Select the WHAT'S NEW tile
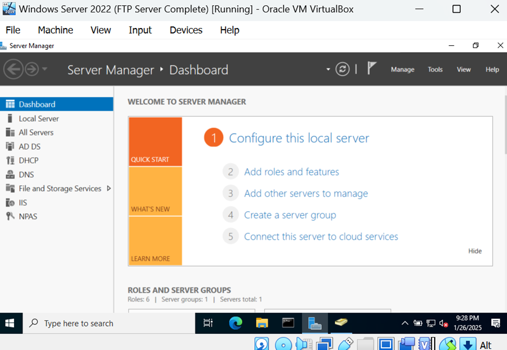507x350 pixels. coord(155,191)
